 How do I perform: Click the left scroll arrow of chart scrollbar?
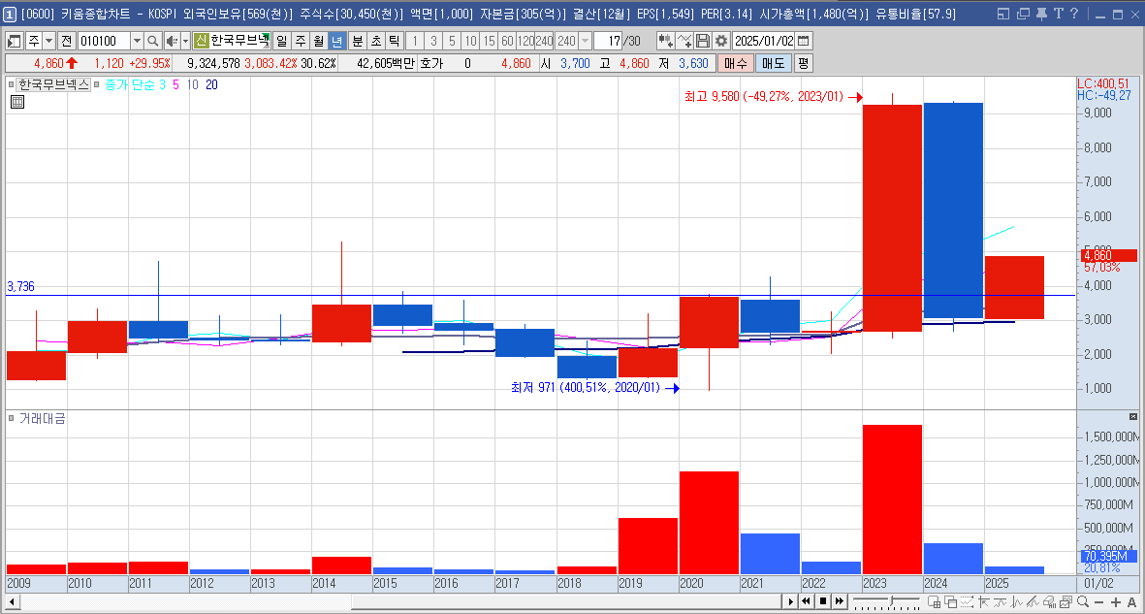(12, 601)
